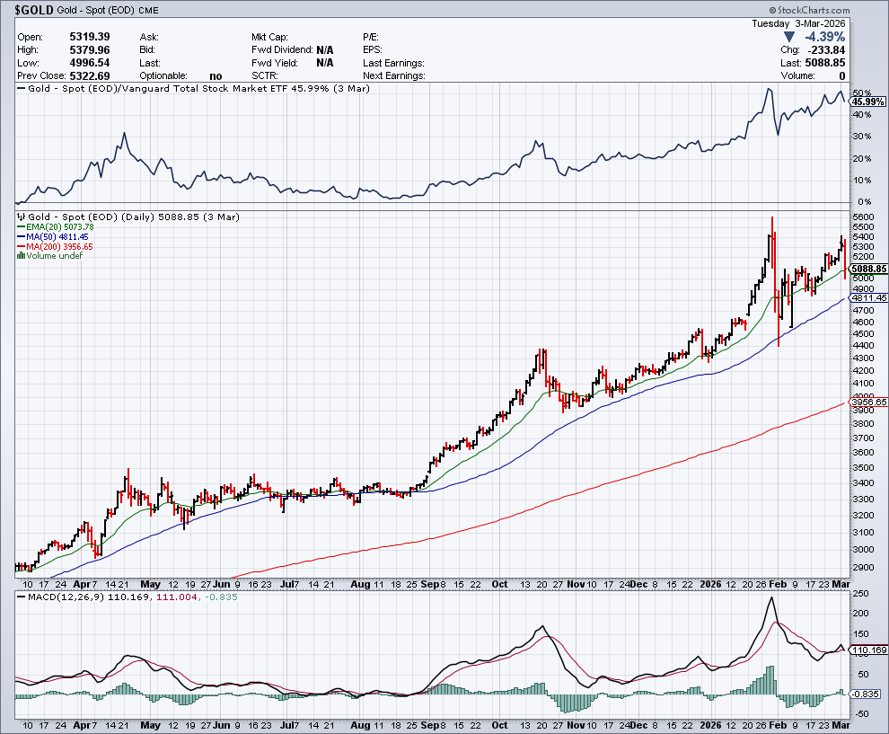This screenshot has height=734, width=889.
Task: Click the line marker before Gold/Vanguard ratio legend
Action: pyautogui.click(x=22, y=90)
